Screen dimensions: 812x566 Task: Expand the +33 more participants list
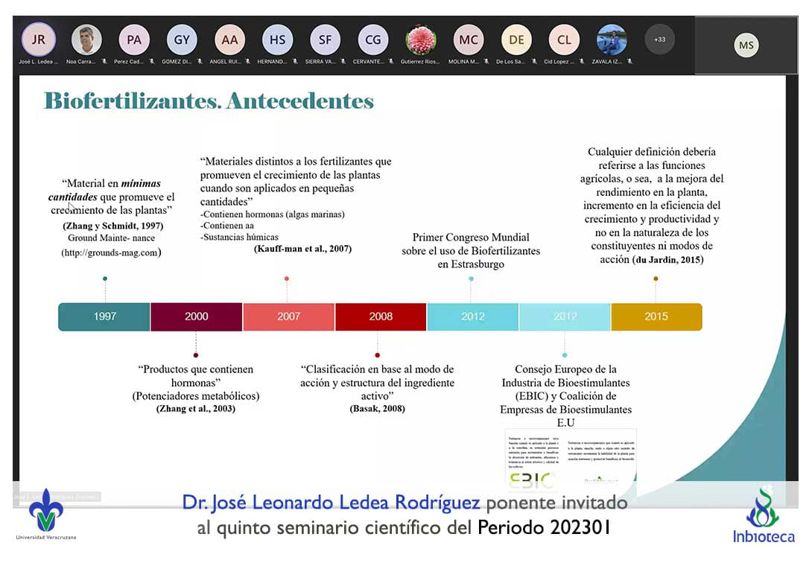659,39
